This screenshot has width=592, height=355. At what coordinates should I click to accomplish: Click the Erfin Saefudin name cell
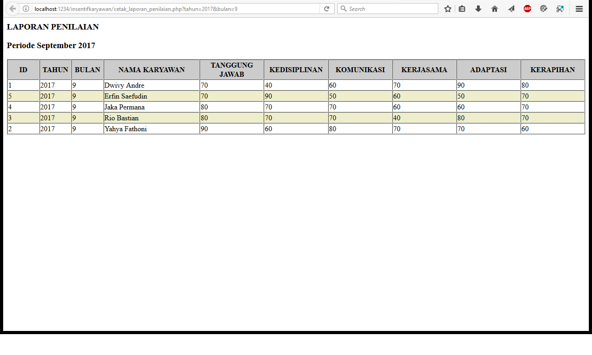tap(125, 96)
